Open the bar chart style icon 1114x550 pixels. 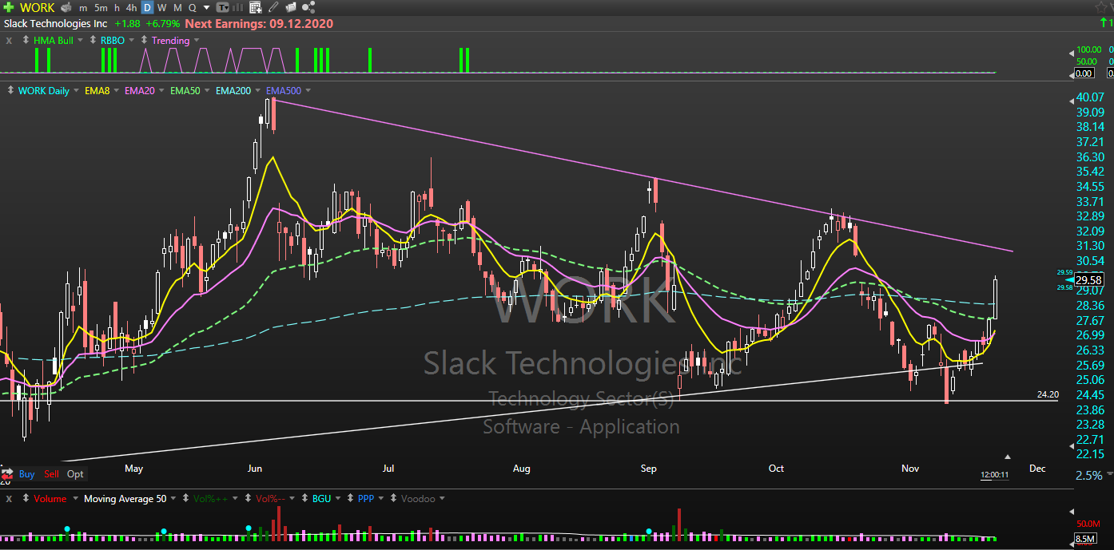(x=238, y=8)
